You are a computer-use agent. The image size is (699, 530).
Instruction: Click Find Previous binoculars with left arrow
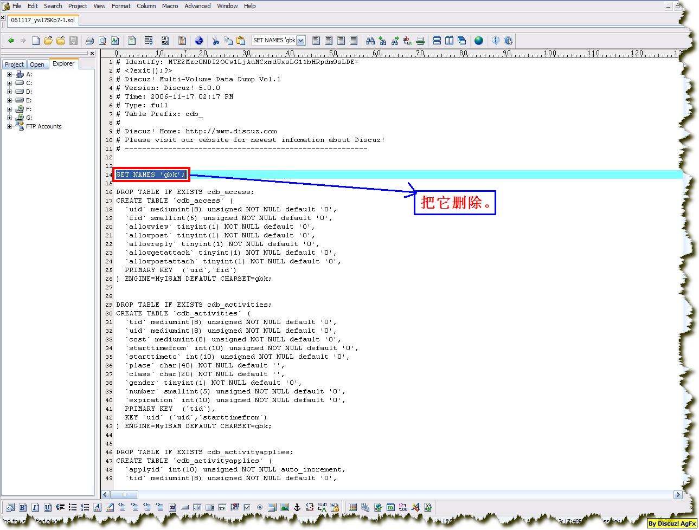click(x=383, y=41)
